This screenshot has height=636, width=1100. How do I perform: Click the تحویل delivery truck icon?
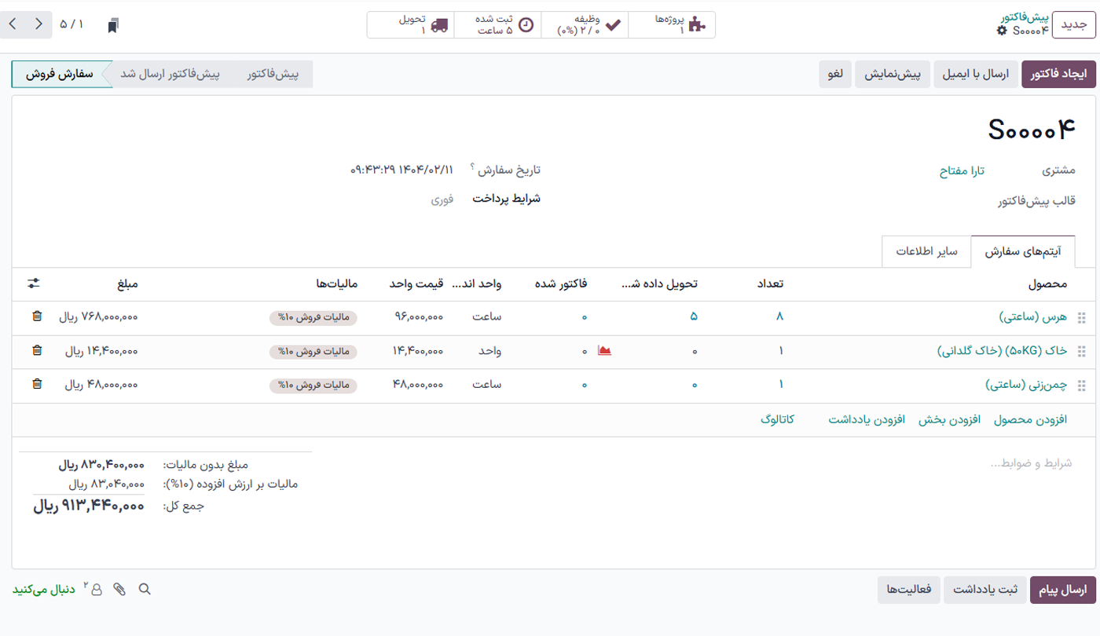click(441, 23)
